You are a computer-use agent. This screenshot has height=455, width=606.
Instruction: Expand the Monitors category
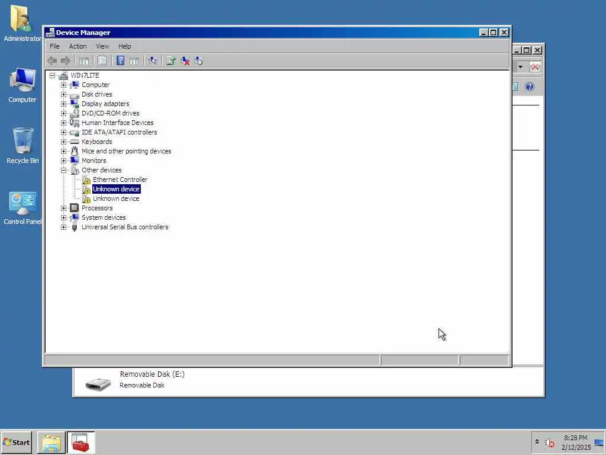[x=63, y=161]
